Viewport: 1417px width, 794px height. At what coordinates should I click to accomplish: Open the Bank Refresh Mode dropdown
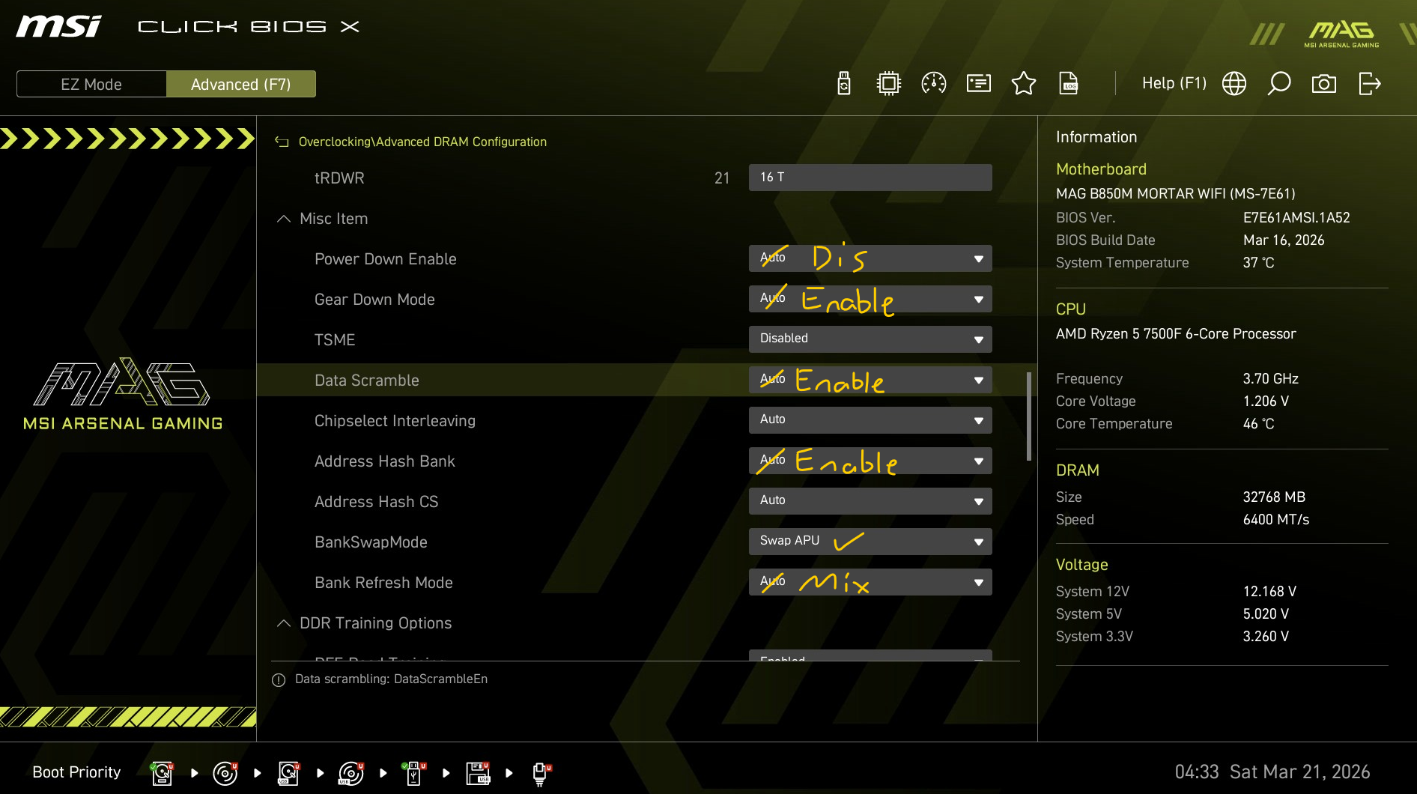click(870, 582)
